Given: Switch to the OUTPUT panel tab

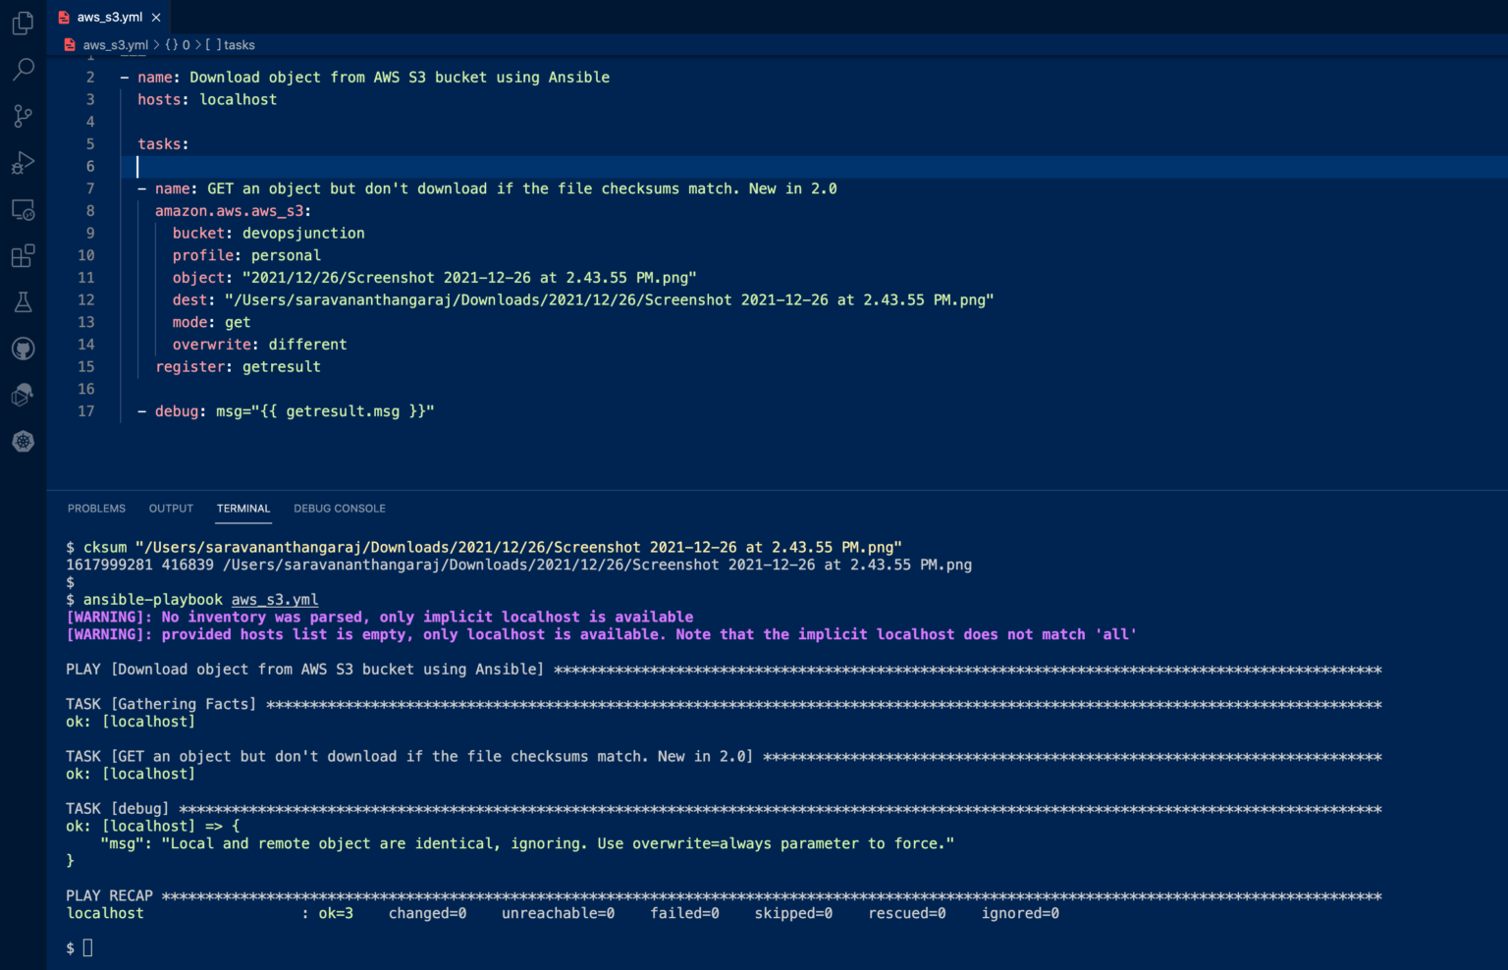Looking at the screenshot, I should [x=170, y=509].
